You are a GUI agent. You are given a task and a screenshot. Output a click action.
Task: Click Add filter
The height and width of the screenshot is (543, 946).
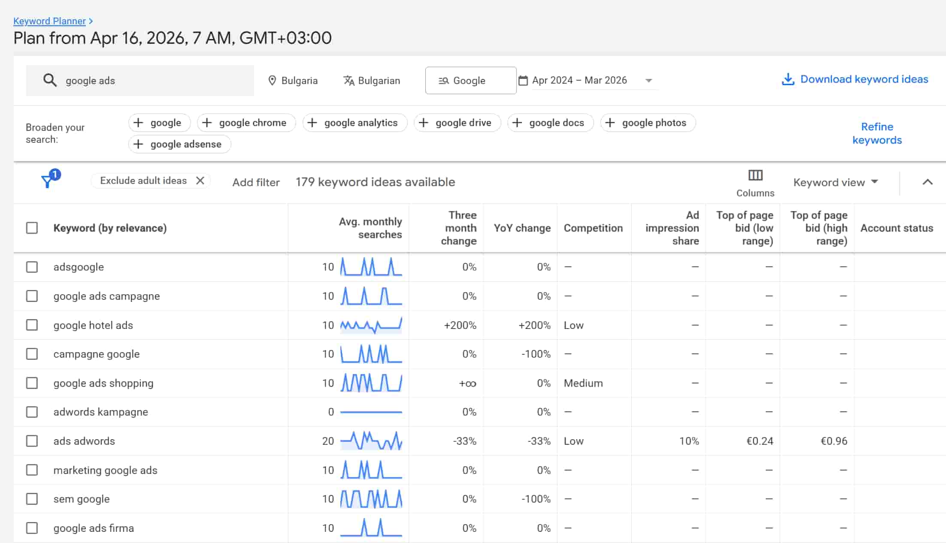point(256,182)
